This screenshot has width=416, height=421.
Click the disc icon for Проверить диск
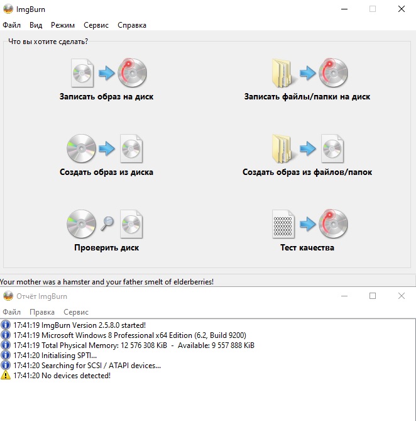81,224
